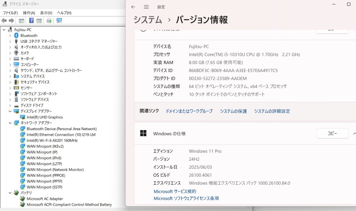Image resolution: width=356 pixels, height=211 pixels.
Task: Click the Scan for hardware changes monitor icon
Action: pos(59,20)
